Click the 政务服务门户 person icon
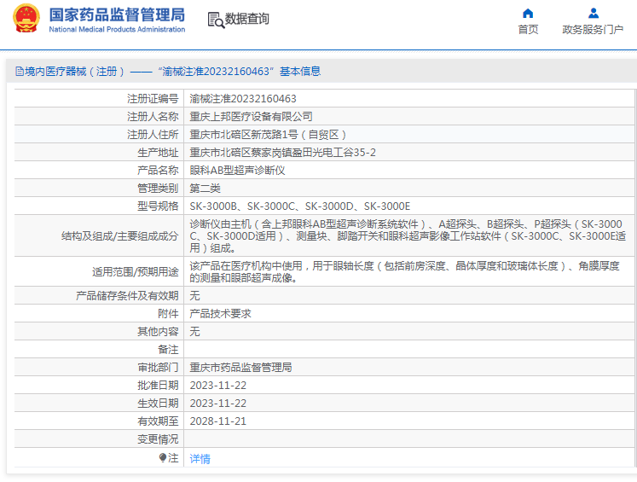 tap(593, 13)
